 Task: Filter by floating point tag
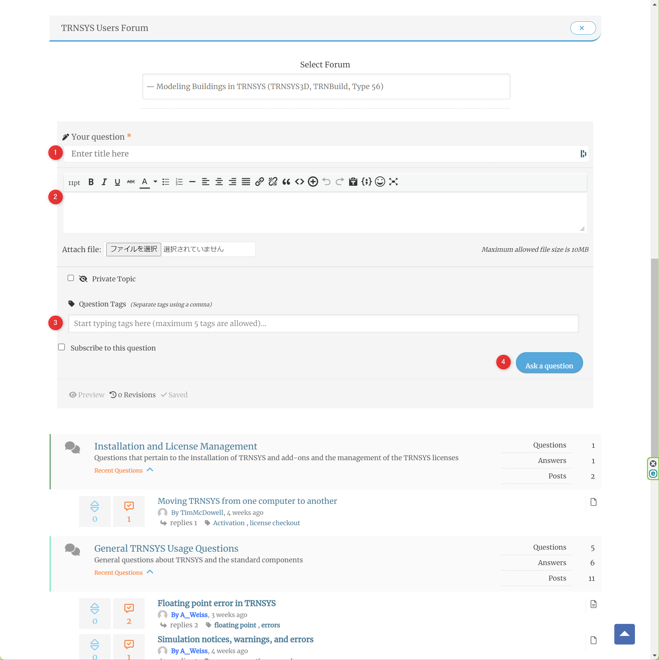(235, 625)
